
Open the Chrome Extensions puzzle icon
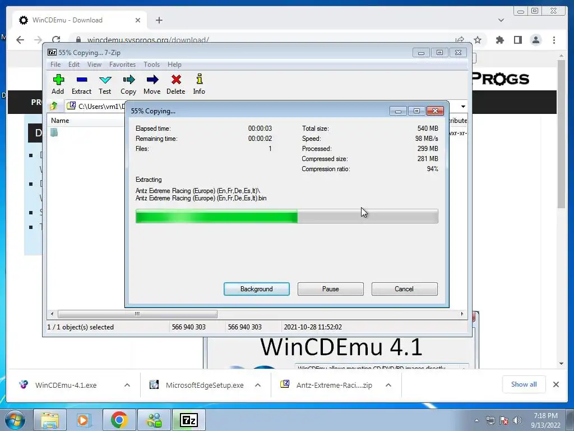(x=499, y=40)
